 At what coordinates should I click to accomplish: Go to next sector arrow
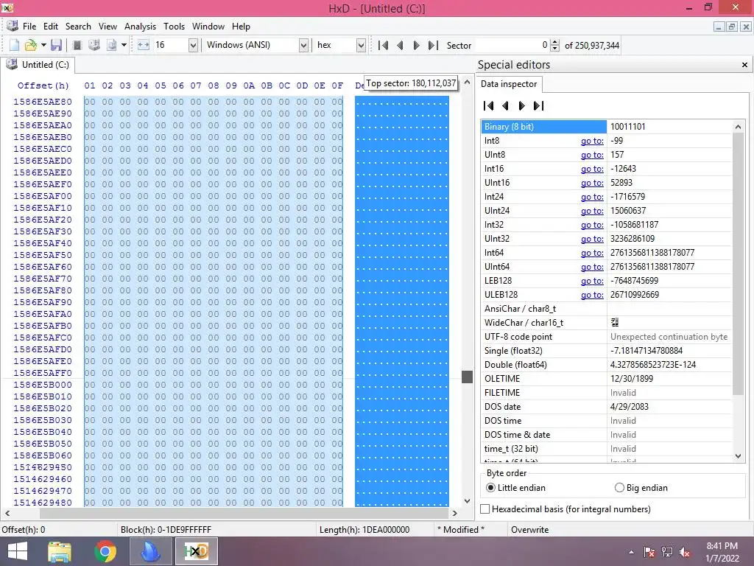click(x=417, y=45)
